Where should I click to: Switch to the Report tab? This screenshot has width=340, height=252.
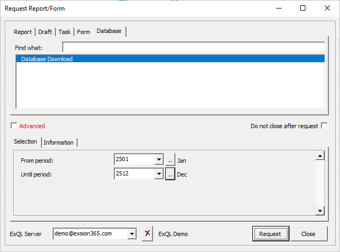pyautogui.click(x=23, y=32)
